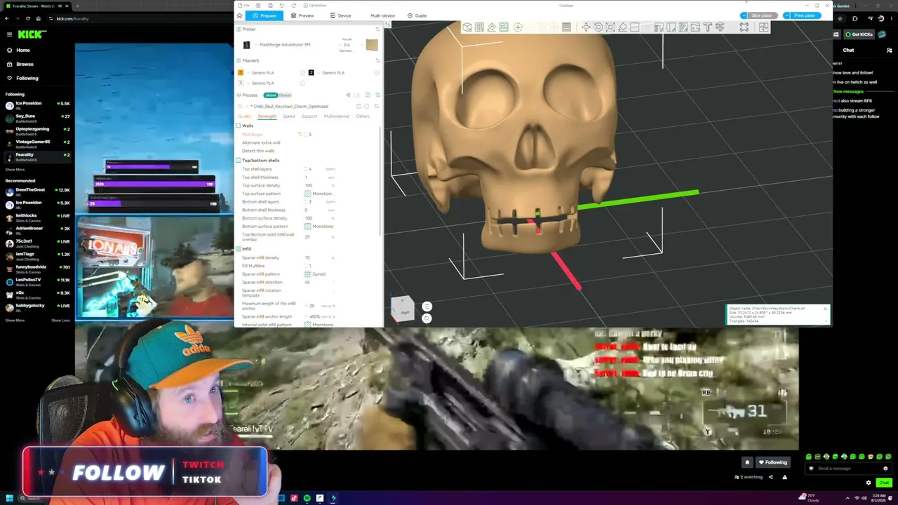
Task: Toggle the Top/bottom shells section checkbox
Action: click(x=239, y=161)
